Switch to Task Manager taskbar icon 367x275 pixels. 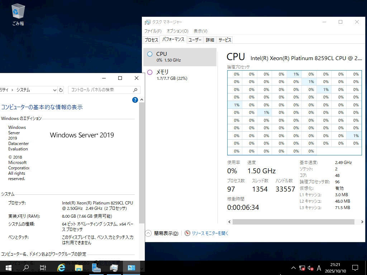point(114,268)
